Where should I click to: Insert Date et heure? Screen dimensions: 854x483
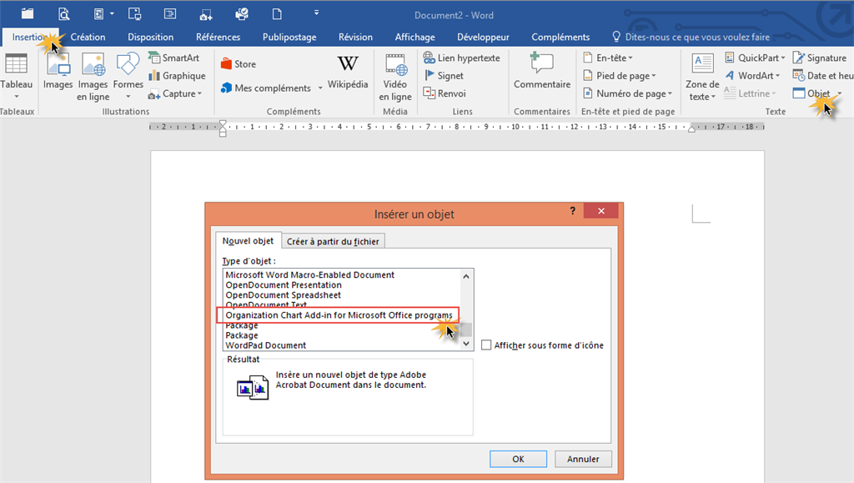(x=823, y=76)
